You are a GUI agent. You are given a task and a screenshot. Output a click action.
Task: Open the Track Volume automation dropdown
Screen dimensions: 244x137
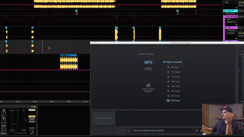coord(230,13)
